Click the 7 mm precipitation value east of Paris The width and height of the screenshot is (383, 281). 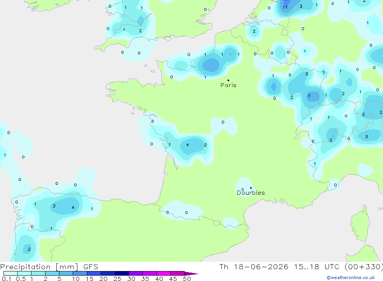309,96
